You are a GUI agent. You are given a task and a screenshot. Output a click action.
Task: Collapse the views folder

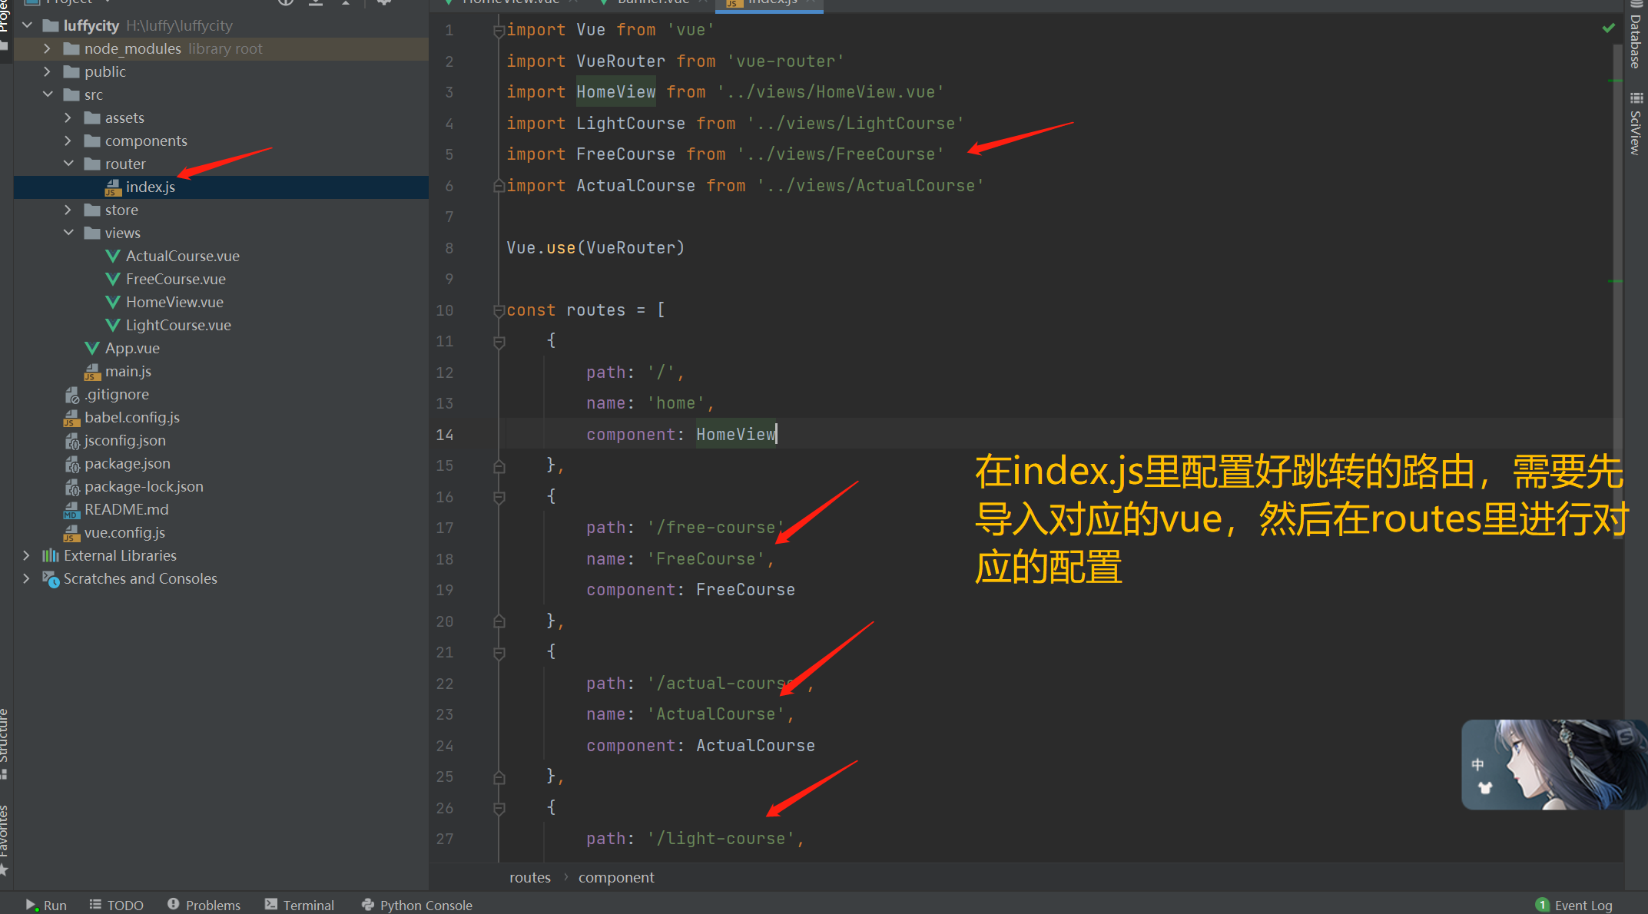tap(68, 233)
